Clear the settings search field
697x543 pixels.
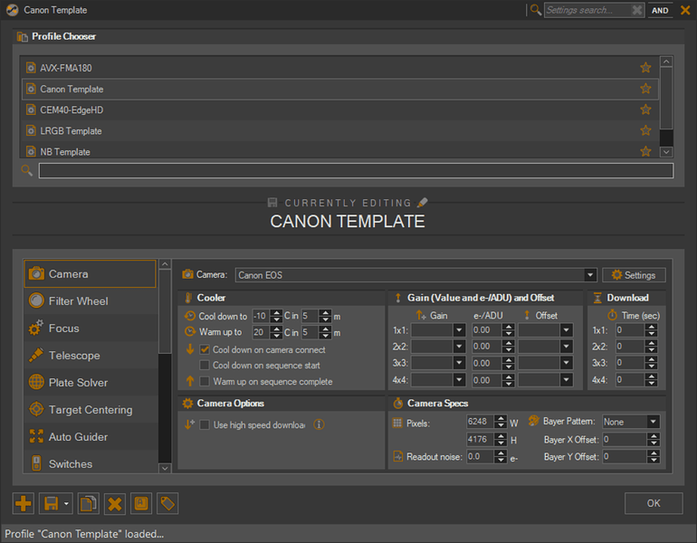tap(637, 10)
